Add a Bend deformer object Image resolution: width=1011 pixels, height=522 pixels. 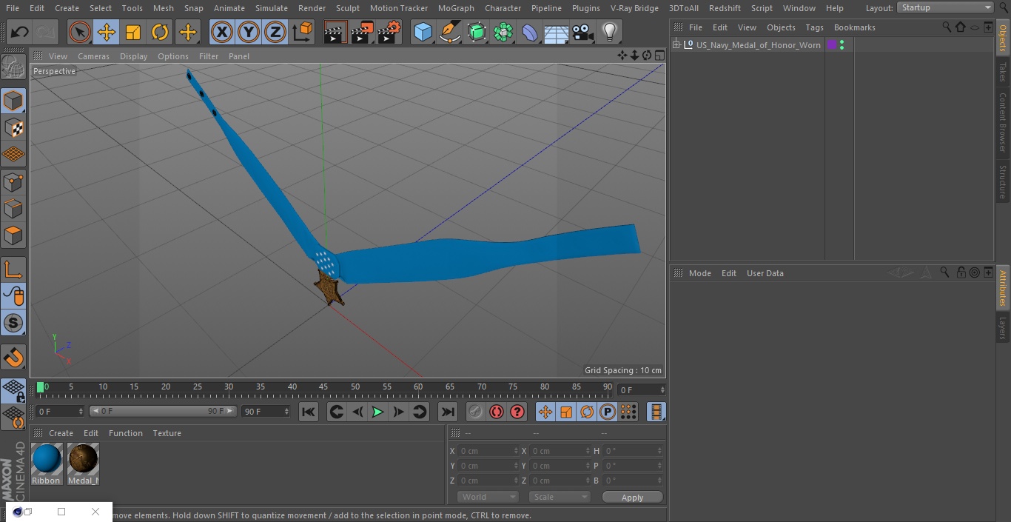530,33
